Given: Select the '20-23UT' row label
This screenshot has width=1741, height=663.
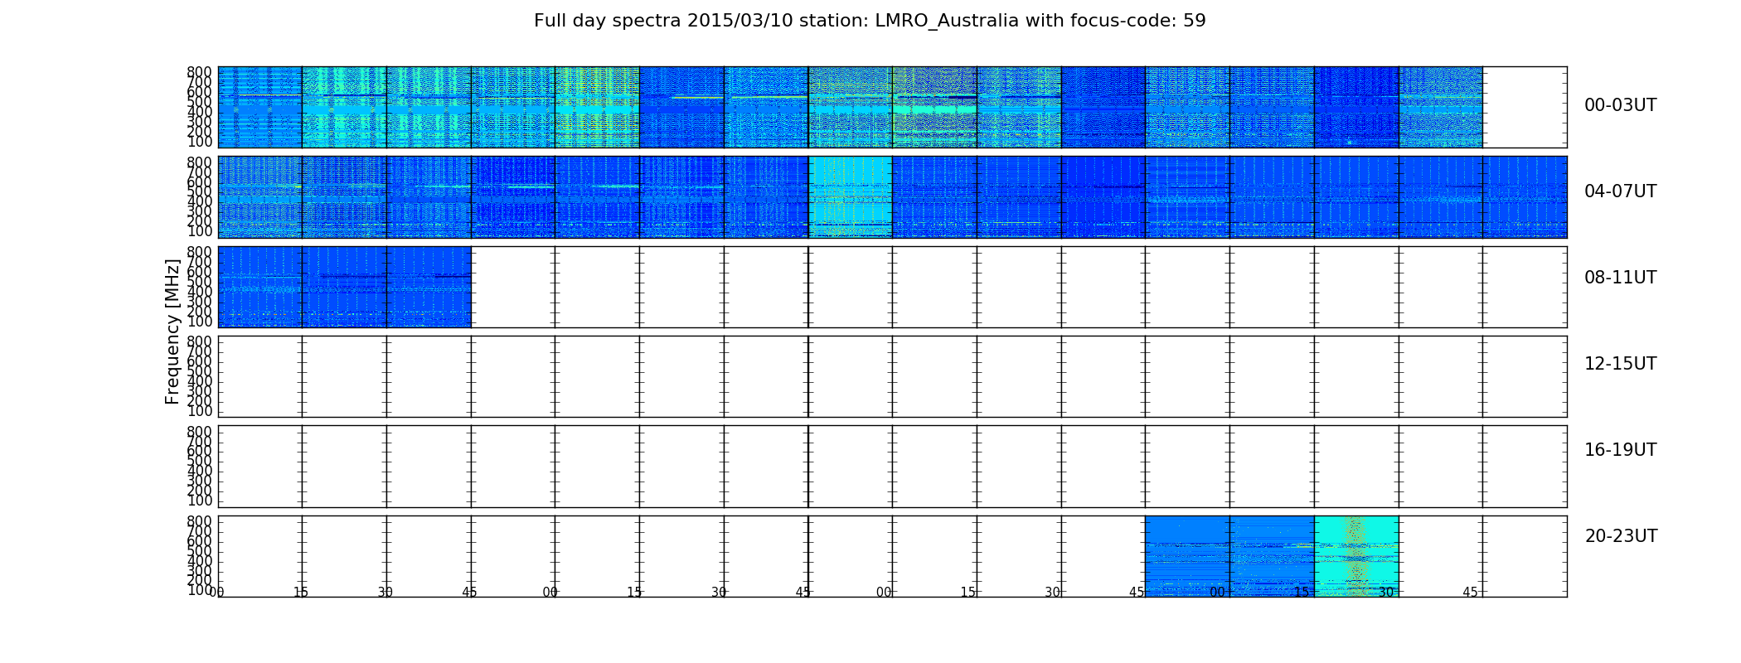Looking at the screenshot, I should [1621, 536].
